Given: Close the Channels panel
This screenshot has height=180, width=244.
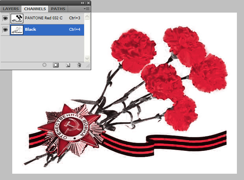Looking at the screenshot, I should point(88,3).
